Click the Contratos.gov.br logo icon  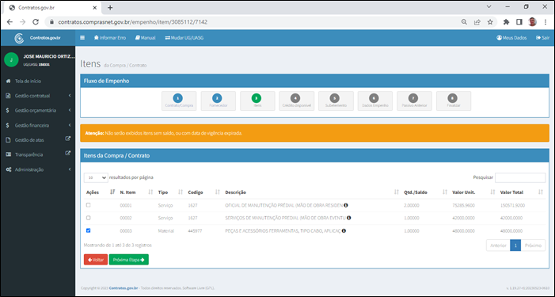click(x=19, y=38)
